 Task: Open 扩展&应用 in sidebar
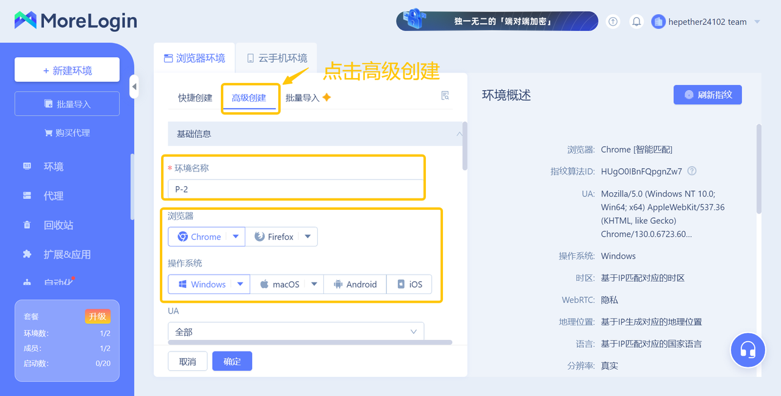click(x=67, y=254)
